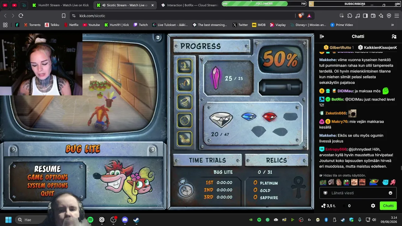Viewport: 402px width, 226px height.
Task: Open the media control music icon
Action: tap(357, 16)
